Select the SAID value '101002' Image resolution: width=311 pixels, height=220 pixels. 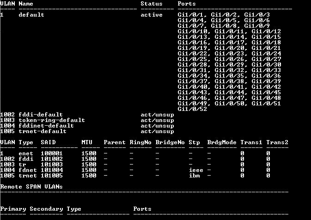pyautogui.click(x=52, y=159)
